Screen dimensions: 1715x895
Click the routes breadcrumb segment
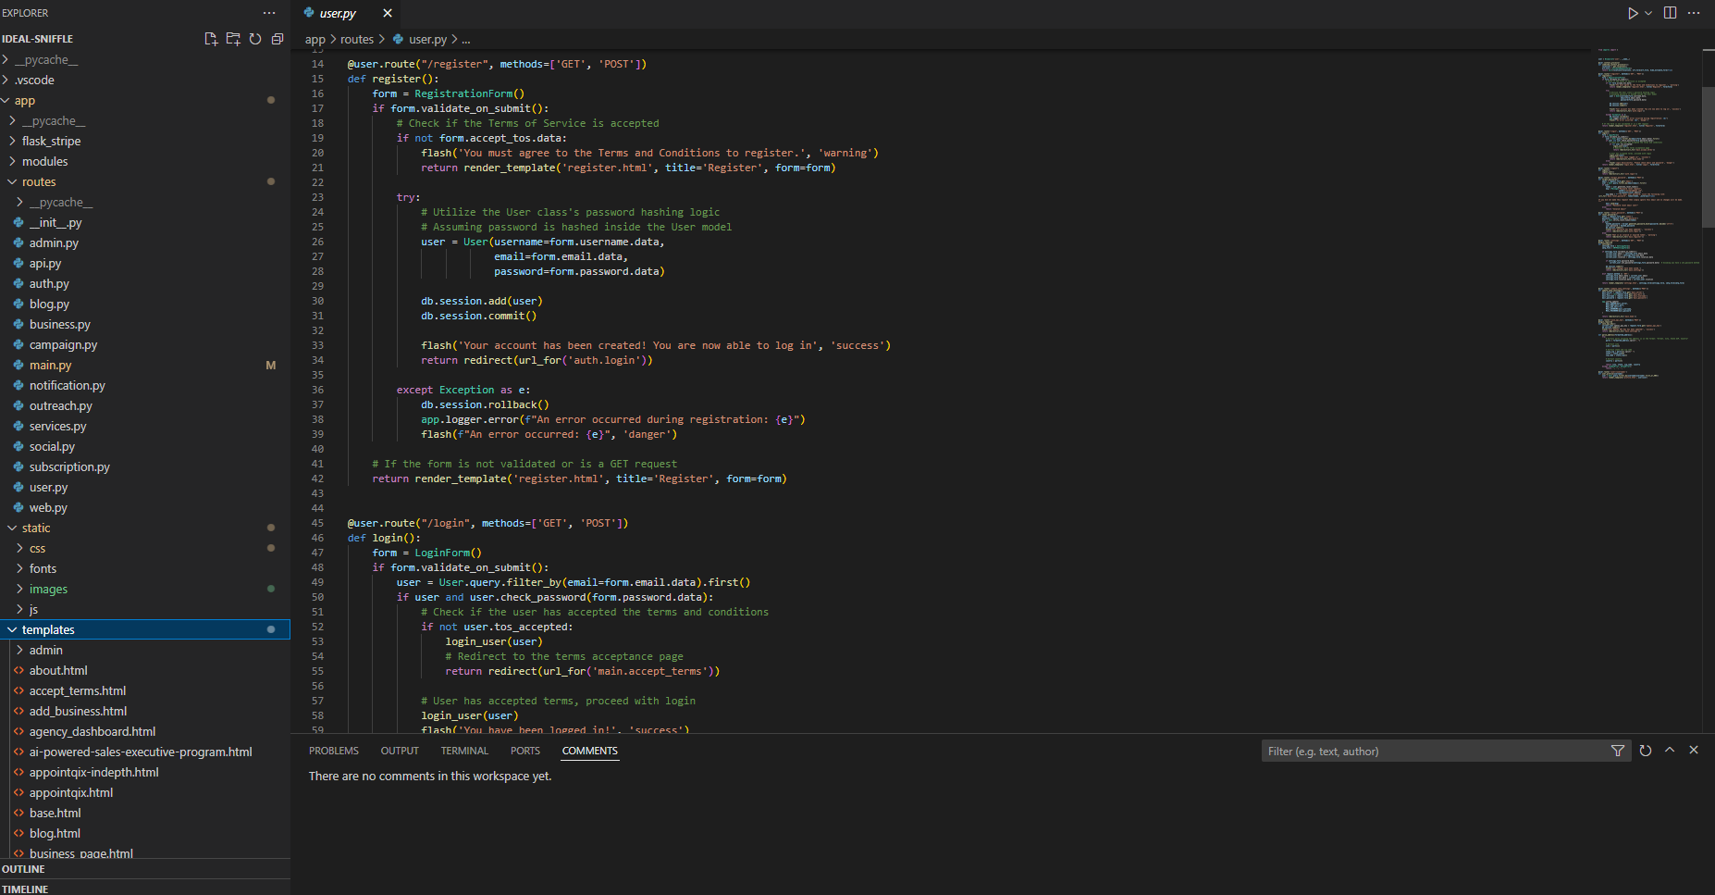357,39
